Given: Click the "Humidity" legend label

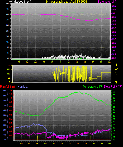Looking at the screenshot, I should coord(23,87).
